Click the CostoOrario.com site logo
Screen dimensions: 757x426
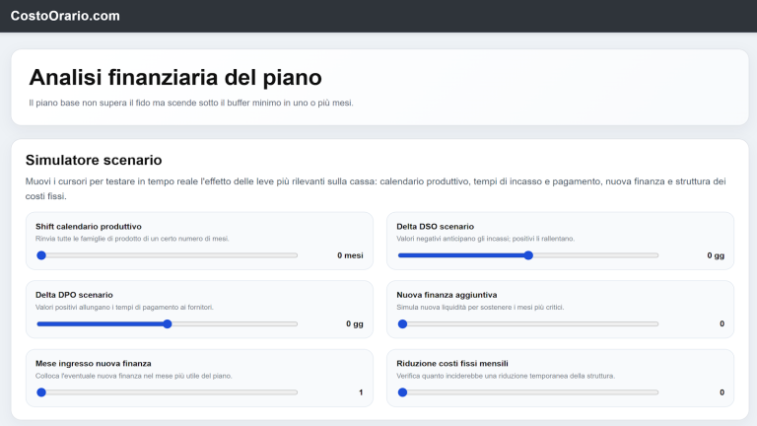(x=65, y=16)
